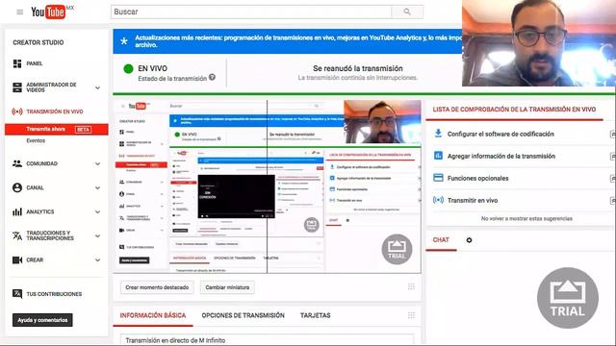This screenshot has height=346, width=616.
Task: Open the Panel sidebar item
Action: coord(35,63)
